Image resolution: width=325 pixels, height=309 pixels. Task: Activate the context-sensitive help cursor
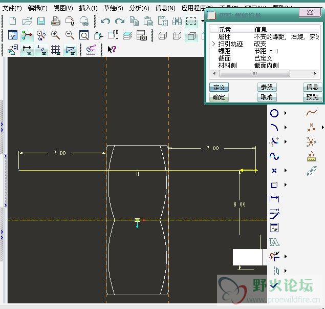click(x=112, y=50)
